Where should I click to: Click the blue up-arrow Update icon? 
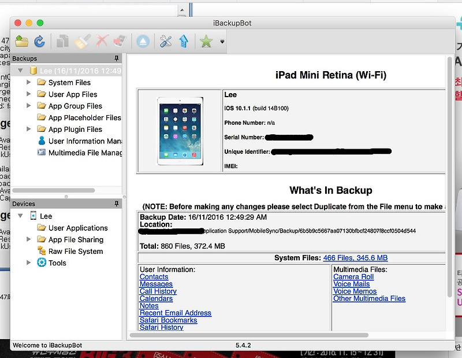(184, 41)
